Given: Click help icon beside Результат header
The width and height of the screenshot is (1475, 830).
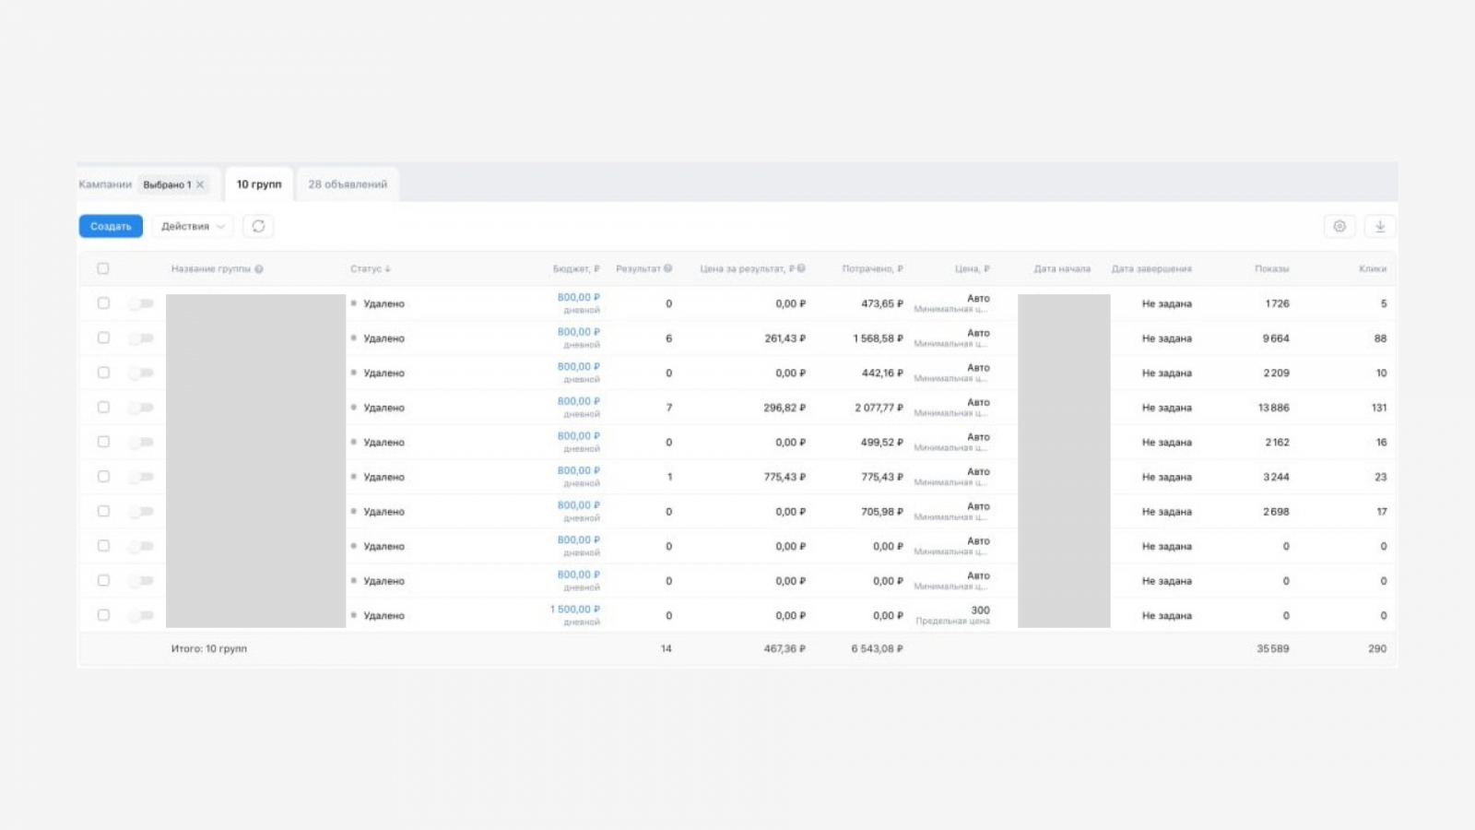Looking at the screenshot, I should (x=668, y=268).
